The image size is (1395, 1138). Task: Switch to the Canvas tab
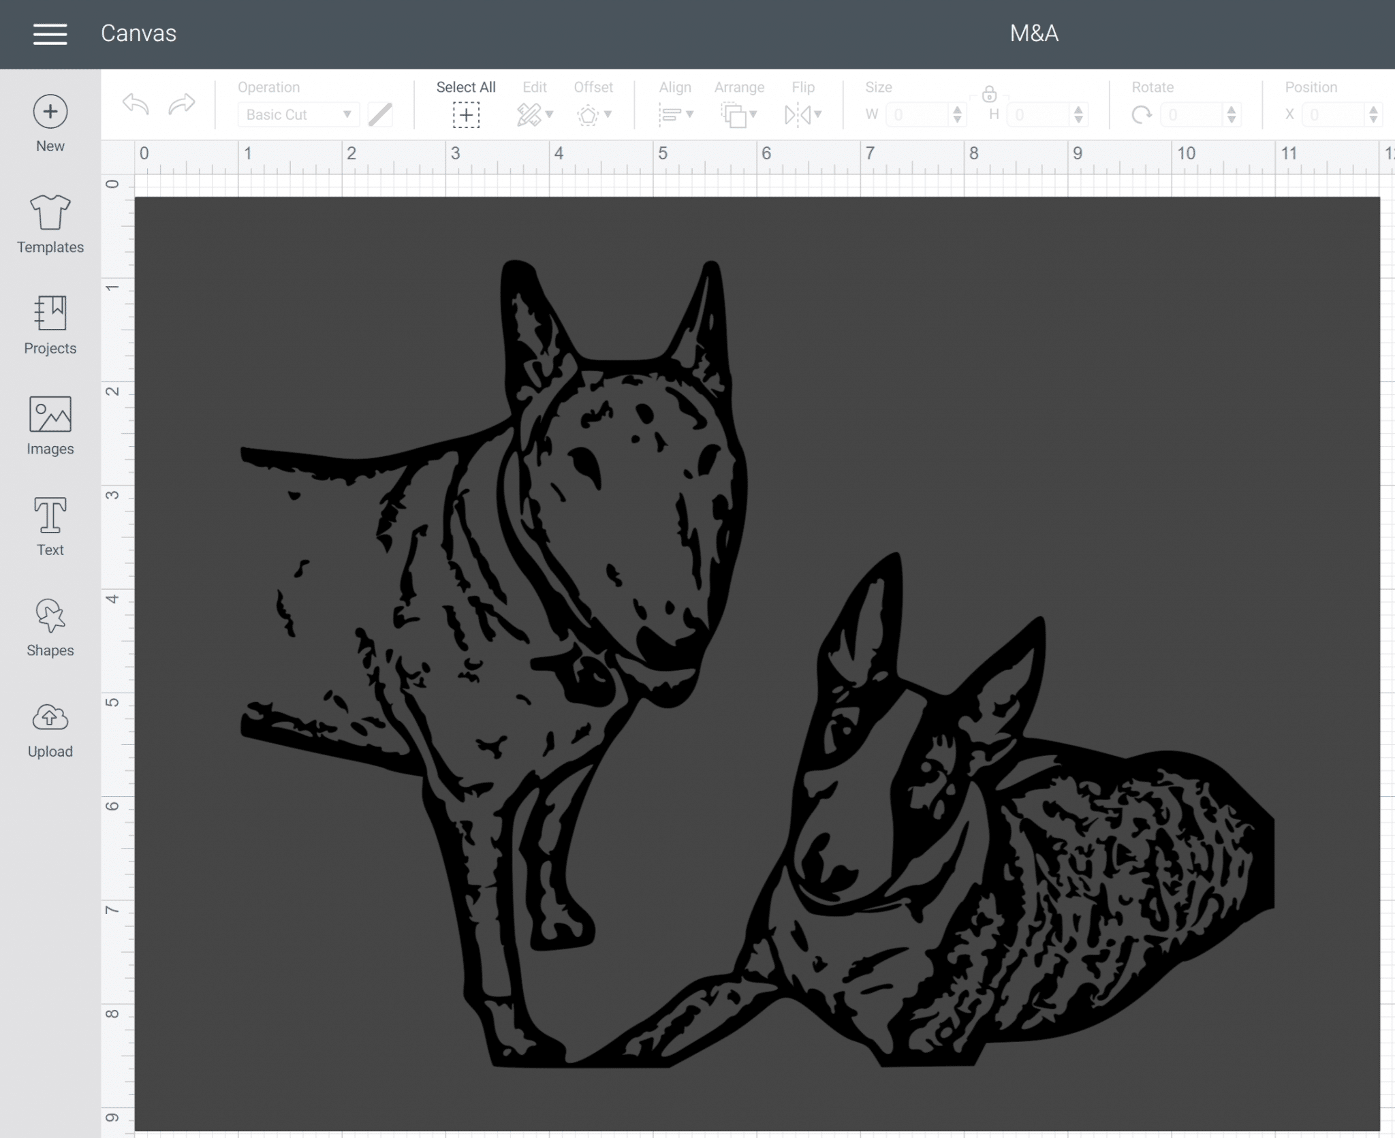[x=138, y=33]
